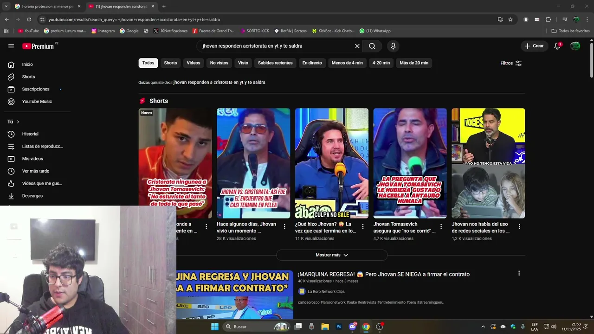The height and width of the screenshot is (334, 594).
Task: Select the No vistos filter chip
Action: coord(219,63)
